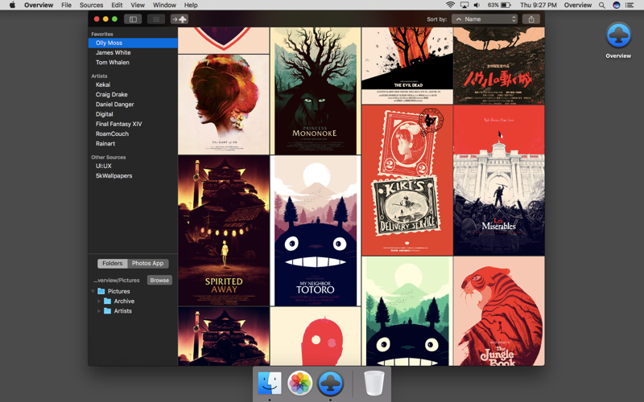The image size is (644, 402).
Task: Open the Les Misérables poster
Action: click(x=498, y=180)
